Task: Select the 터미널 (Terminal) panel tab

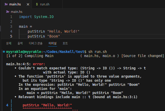Action: (x=52, y=43)
